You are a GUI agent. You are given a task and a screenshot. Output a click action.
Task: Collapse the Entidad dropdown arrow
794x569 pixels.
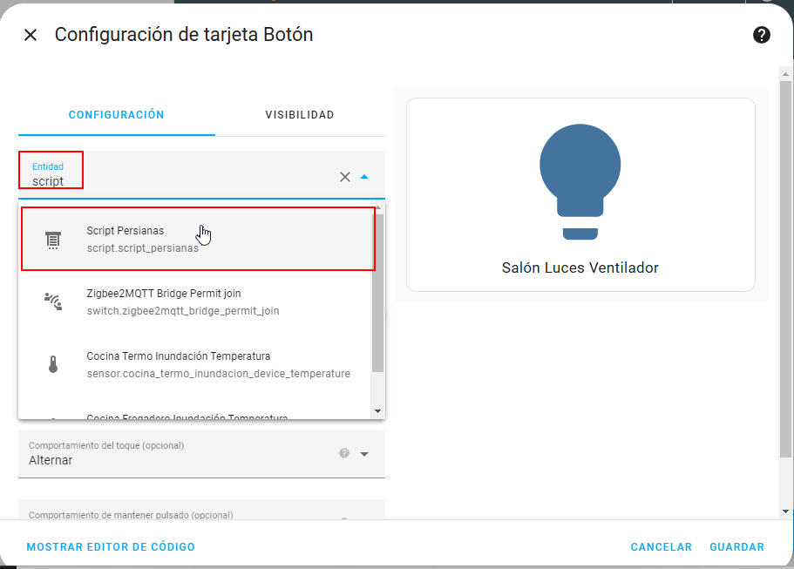click(x=364, y=177)
